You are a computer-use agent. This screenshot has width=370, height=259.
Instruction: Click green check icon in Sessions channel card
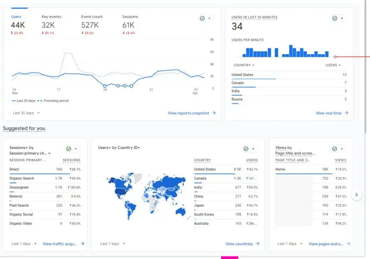tap(69, 149)
